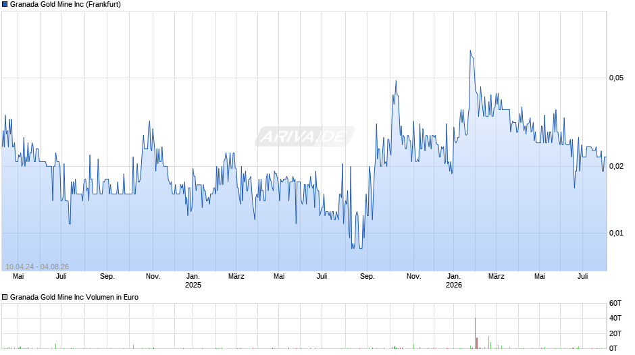Click the volume axis label '0T'
This screenshot has height=355, width=635.
[613, 348]
